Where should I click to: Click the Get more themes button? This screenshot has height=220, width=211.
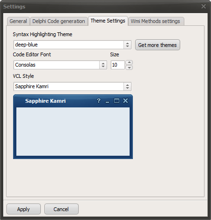(158, 45)
